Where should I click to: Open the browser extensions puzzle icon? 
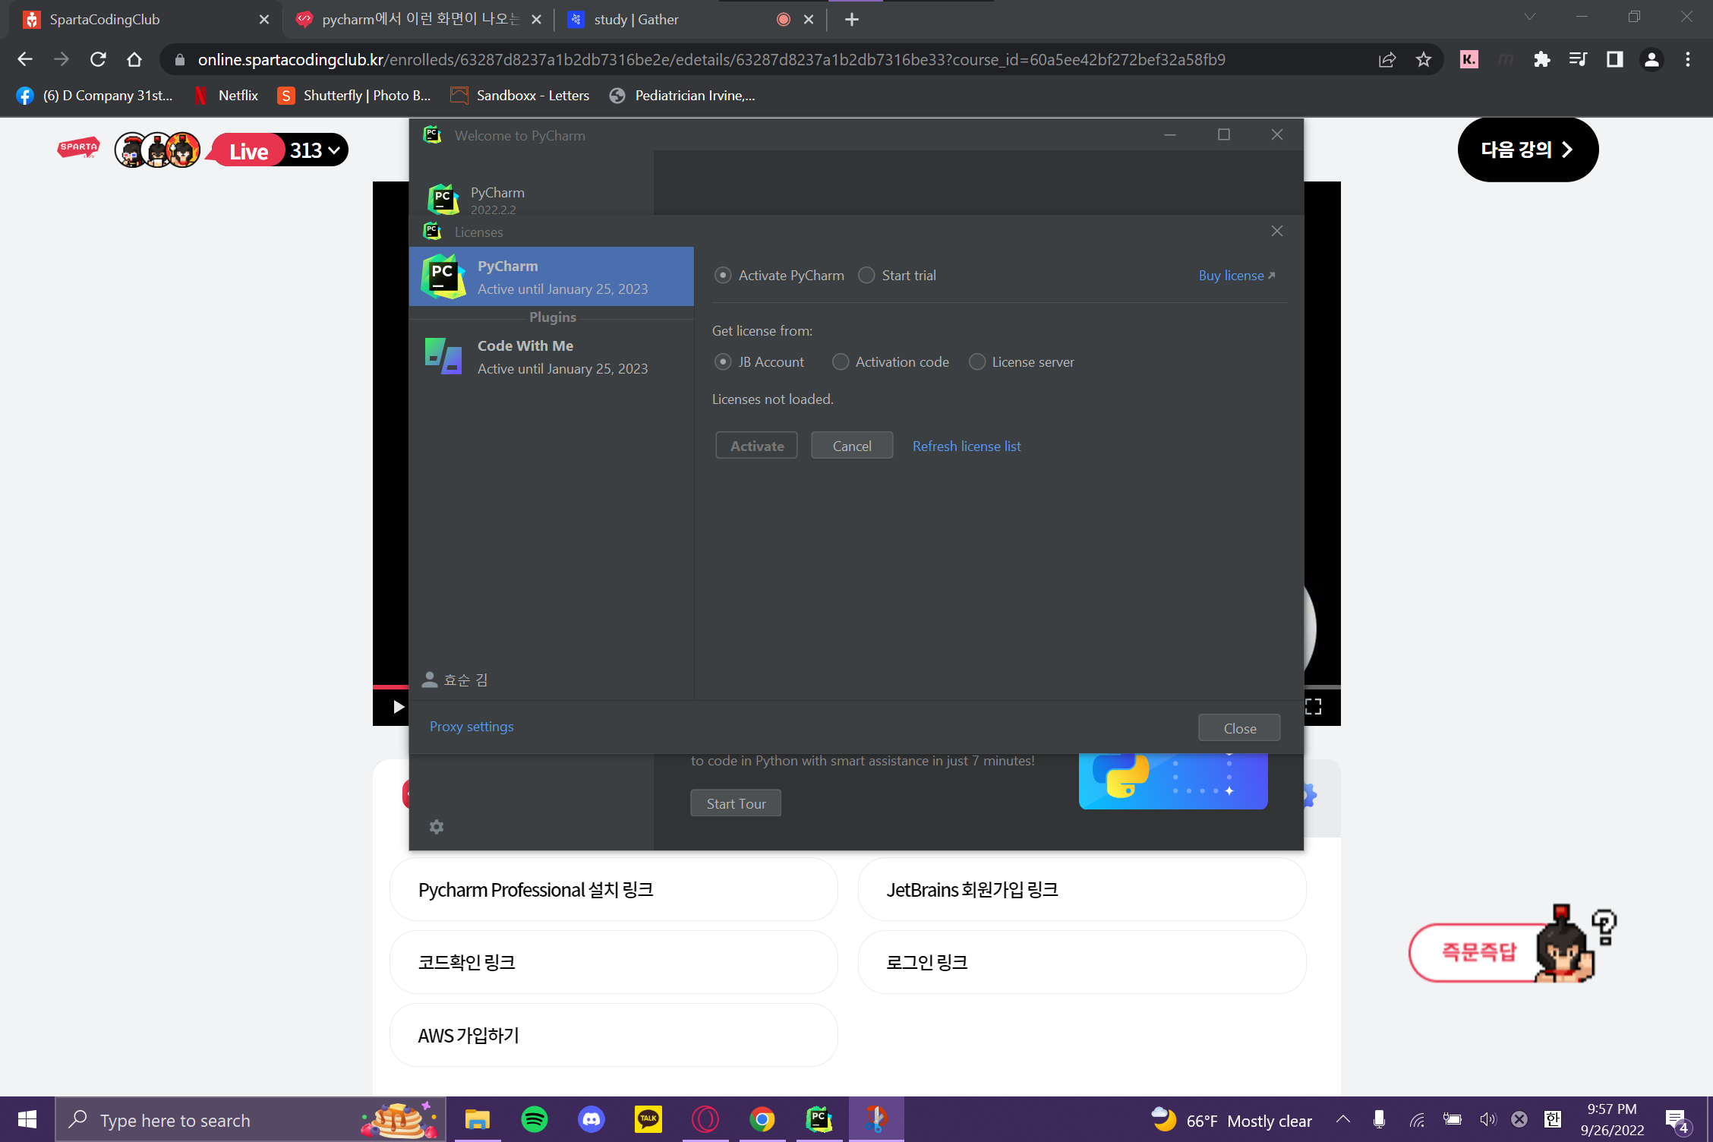coord(1541,59)
